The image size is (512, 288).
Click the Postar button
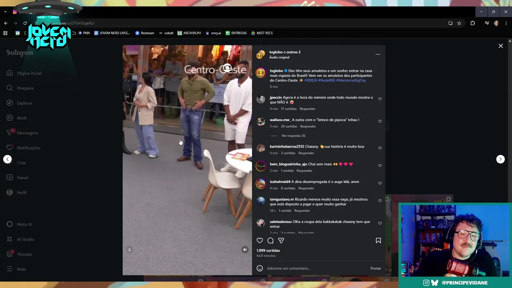376,268
